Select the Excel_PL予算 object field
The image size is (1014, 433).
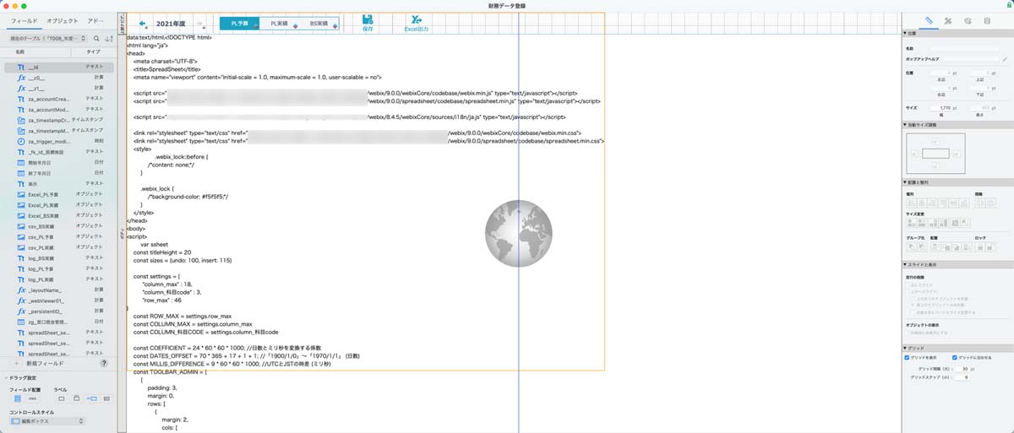pyautogui.click(x=59, y=194)
